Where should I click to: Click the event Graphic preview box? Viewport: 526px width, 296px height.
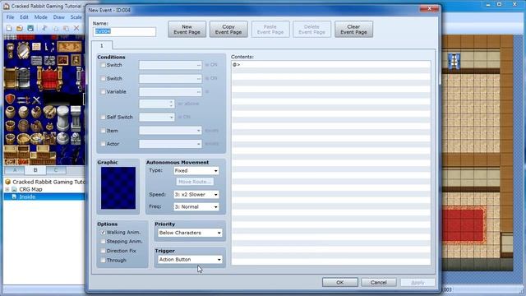118,188
